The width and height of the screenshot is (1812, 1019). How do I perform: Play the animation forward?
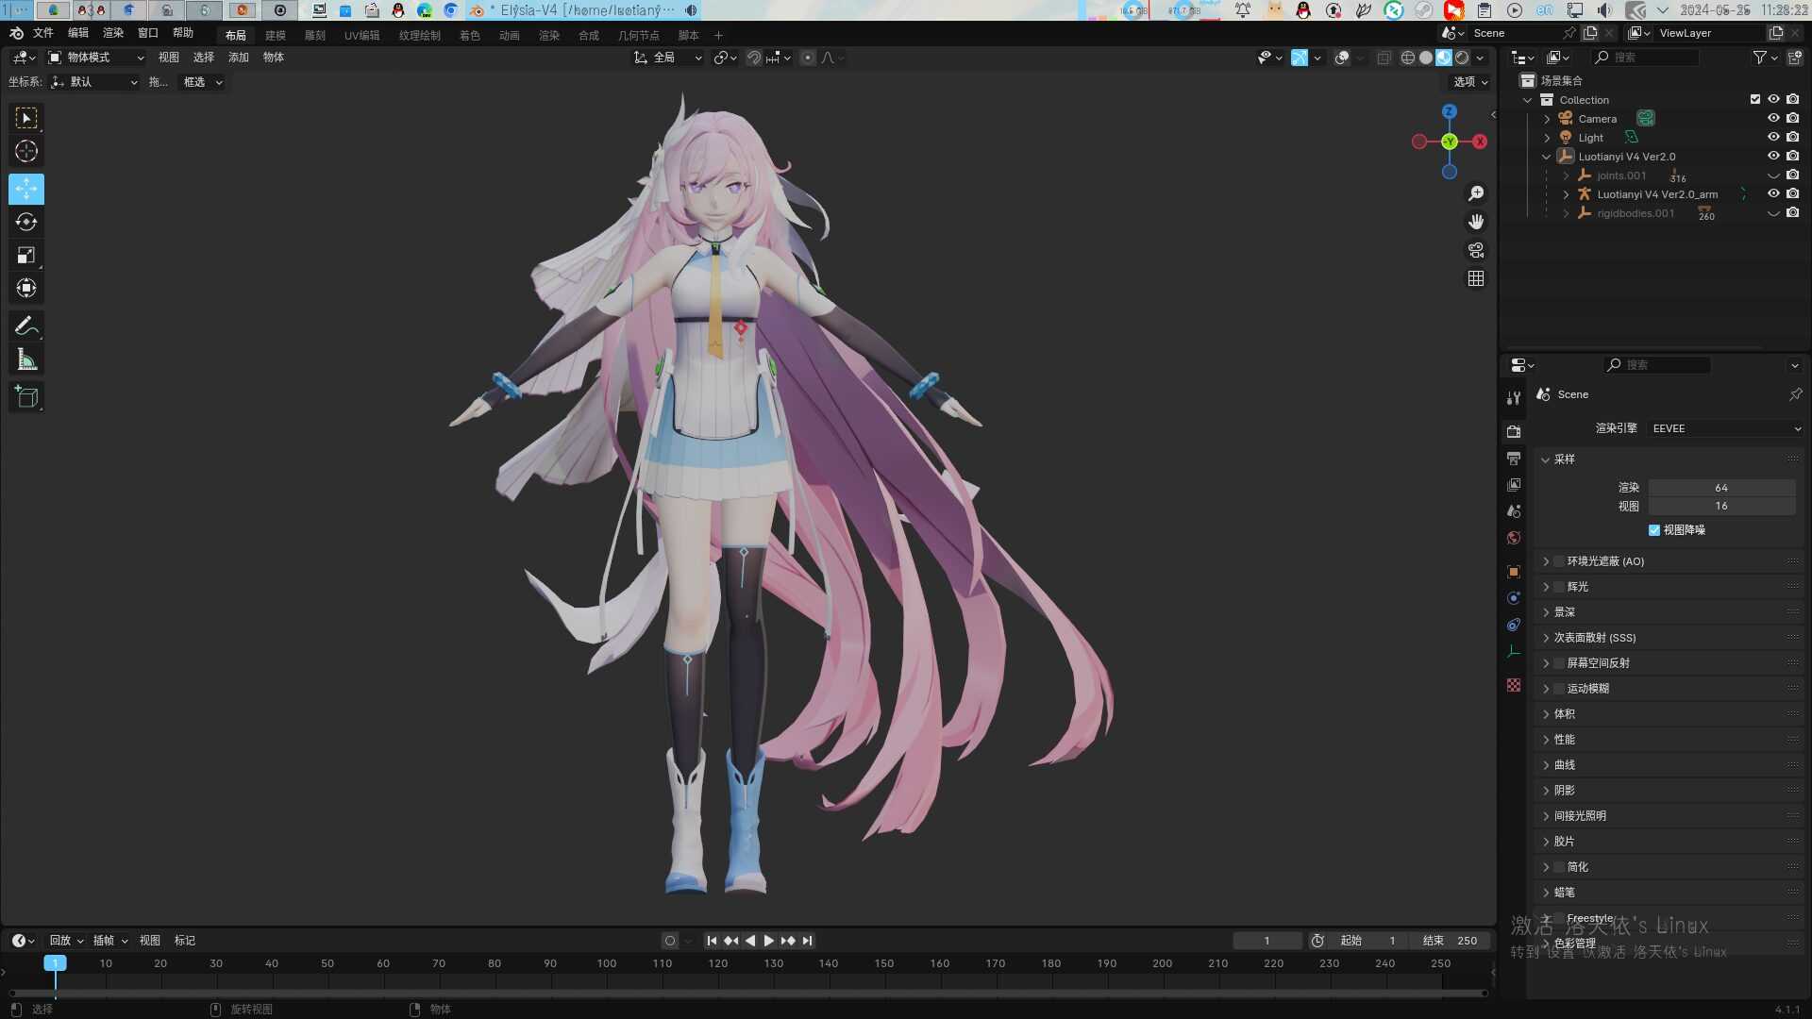[x=769, y=941]
